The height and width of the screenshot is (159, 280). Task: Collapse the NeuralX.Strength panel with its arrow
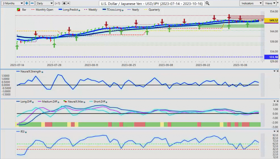point(275,71)
